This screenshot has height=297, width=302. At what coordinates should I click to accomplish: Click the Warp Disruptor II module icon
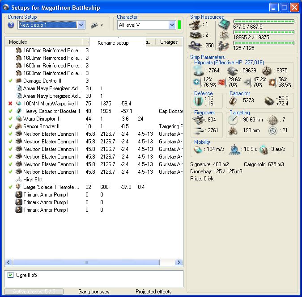pos(19,119)
